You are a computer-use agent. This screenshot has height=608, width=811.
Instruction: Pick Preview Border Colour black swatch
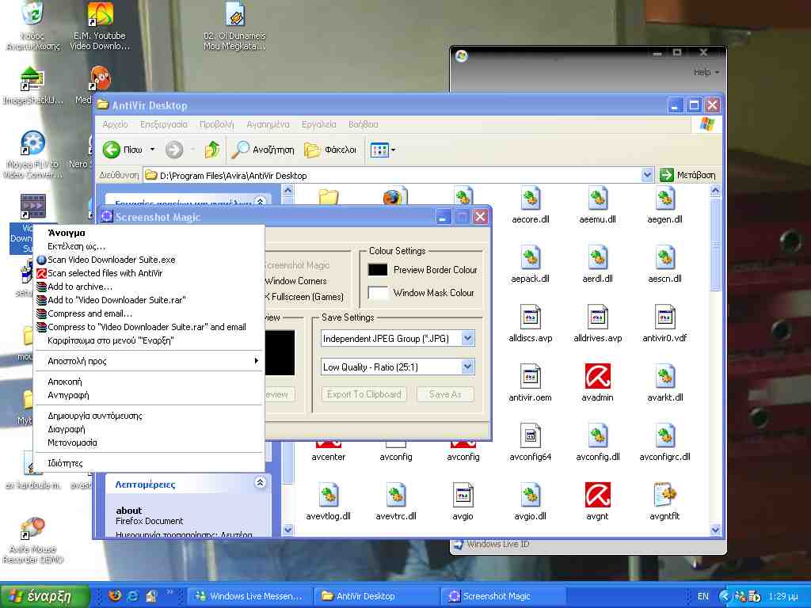(x=378, y=270)
